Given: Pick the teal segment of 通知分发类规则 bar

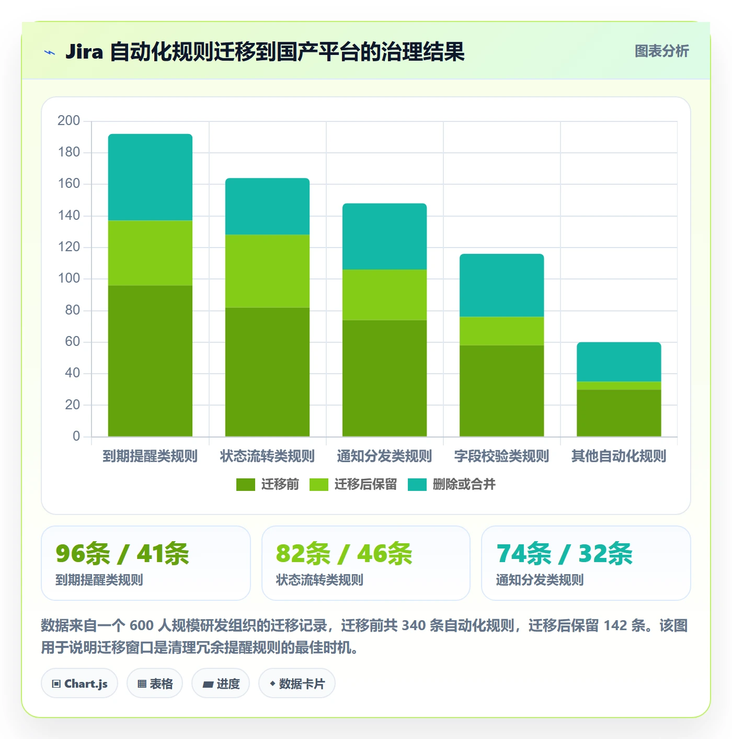Looking at the screenshot, I should click(x=384, y=237).
